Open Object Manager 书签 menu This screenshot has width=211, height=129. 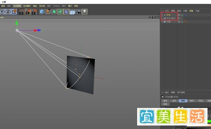(x=197, y=11)
